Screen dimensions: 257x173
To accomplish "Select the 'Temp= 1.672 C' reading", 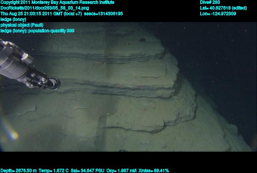I will tap(54, 171).
